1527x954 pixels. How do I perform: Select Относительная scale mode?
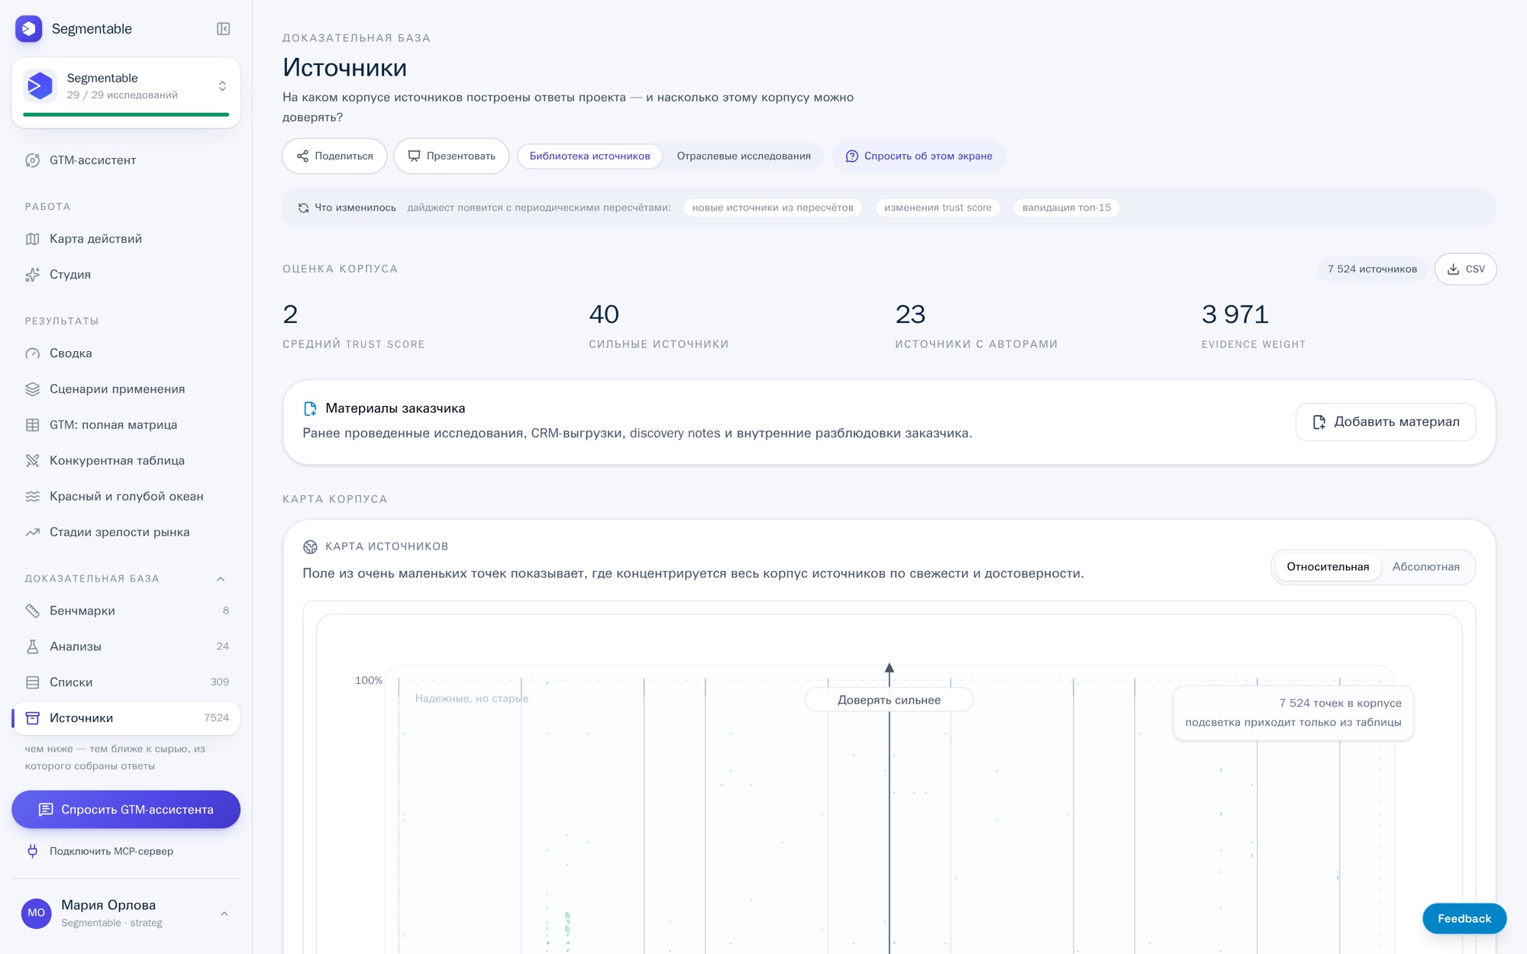click(1328, 567)
